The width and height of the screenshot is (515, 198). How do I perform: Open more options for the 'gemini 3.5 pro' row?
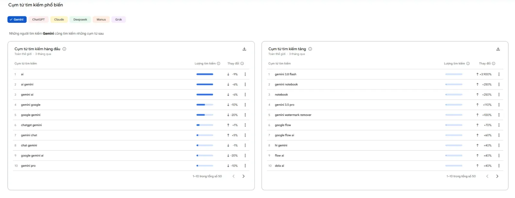coord(499,105)
